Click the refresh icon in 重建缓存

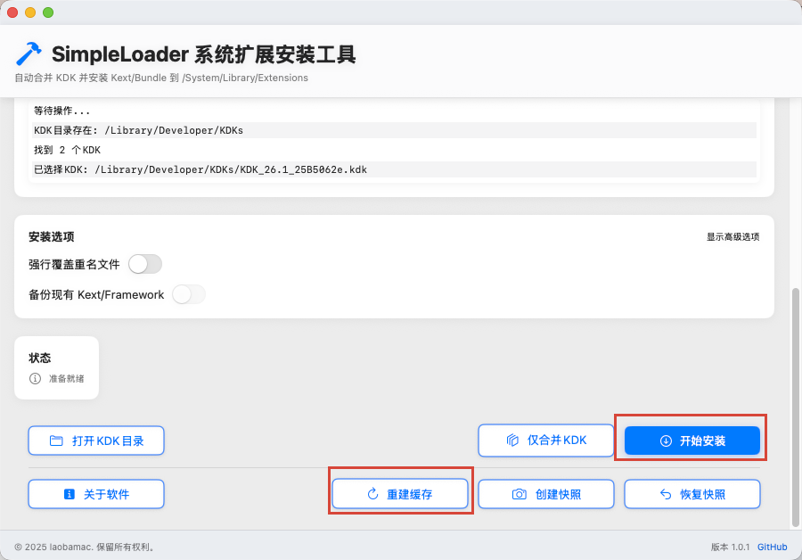[372, 494]
